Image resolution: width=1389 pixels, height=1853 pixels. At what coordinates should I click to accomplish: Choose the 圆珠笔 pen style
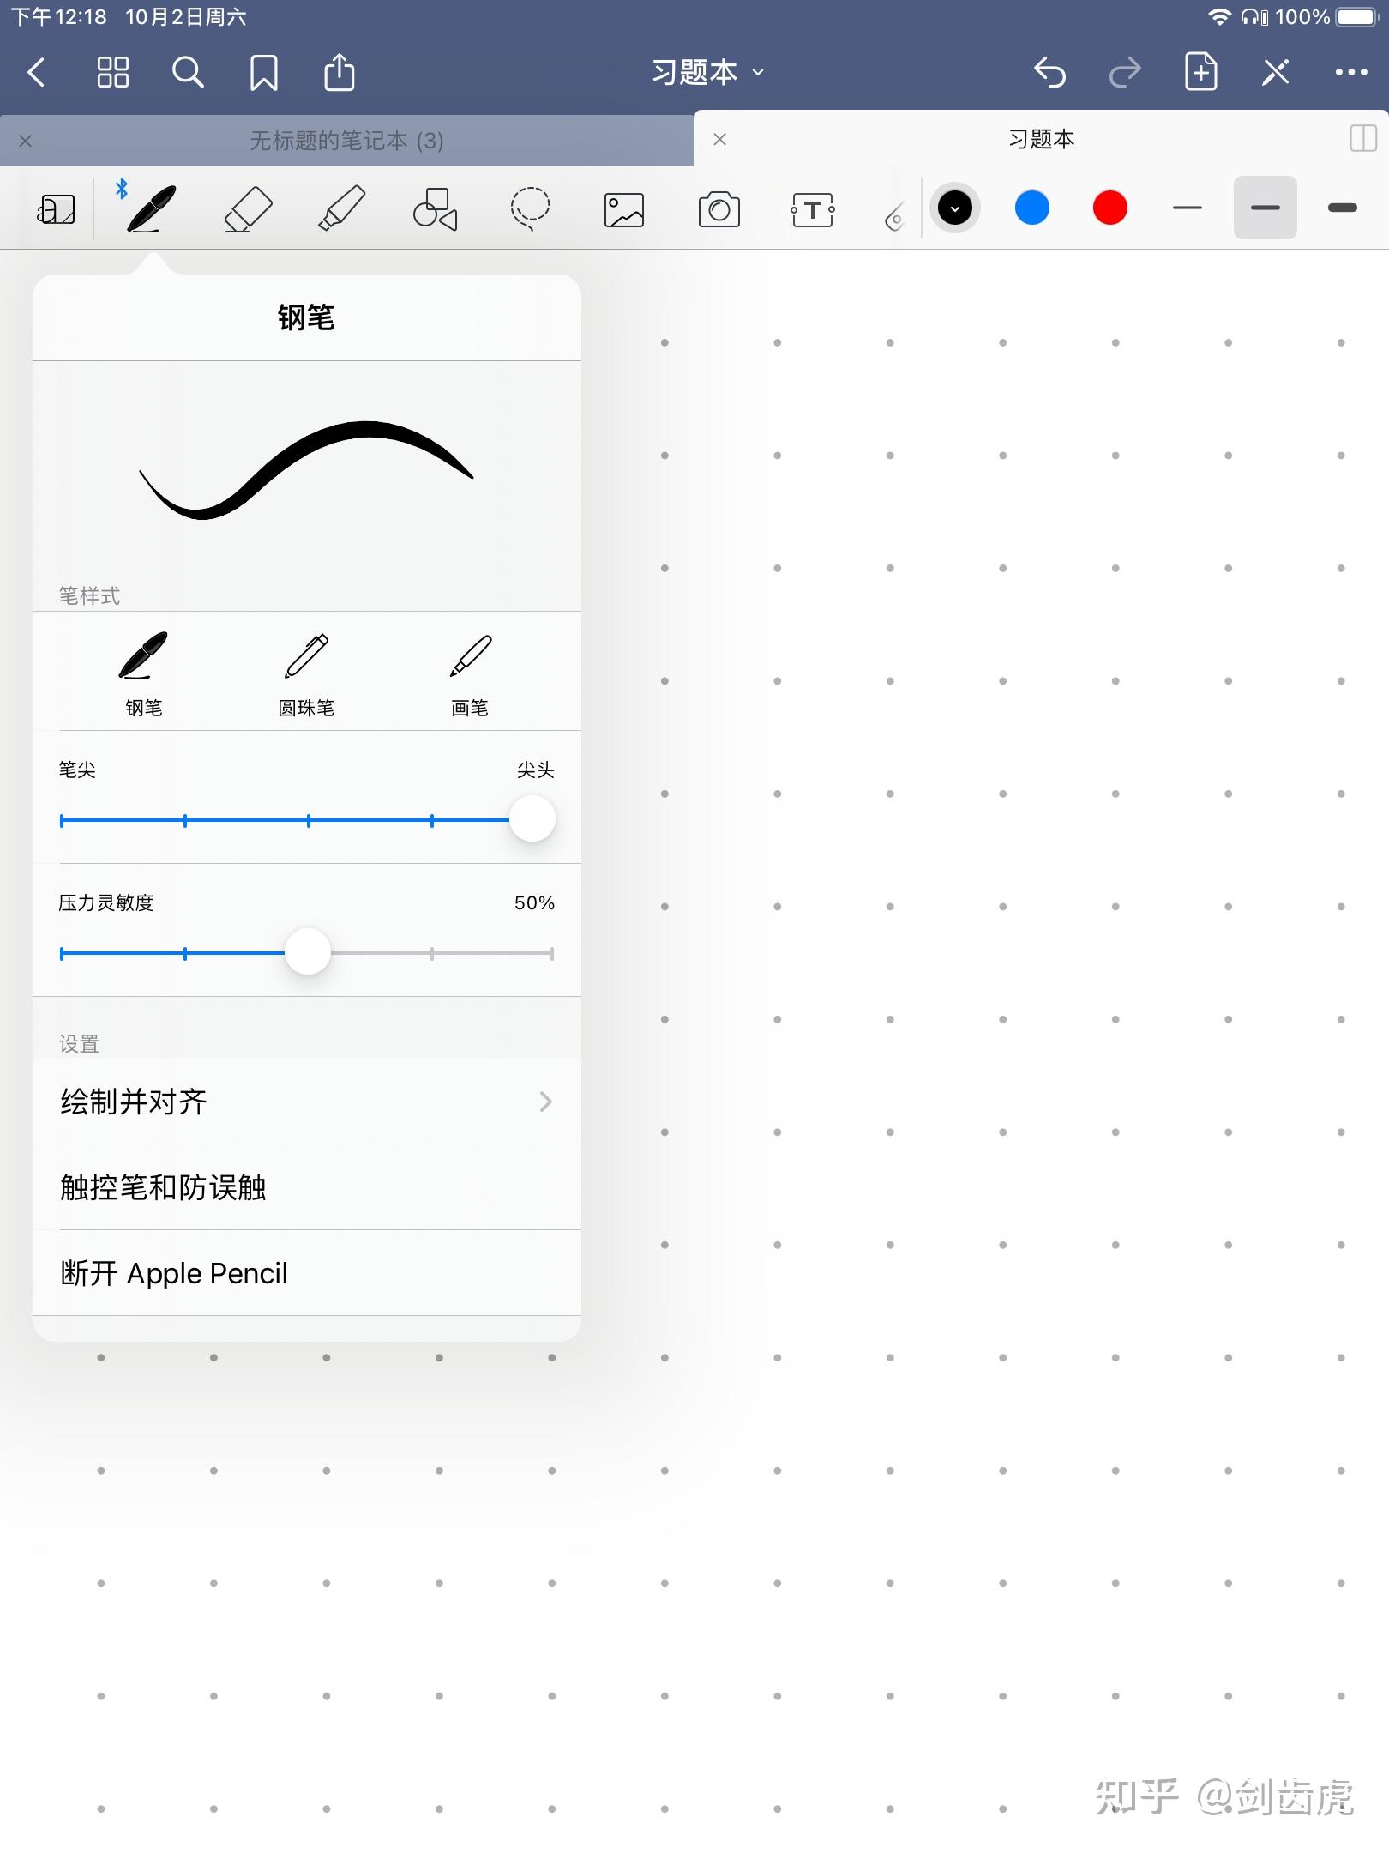pyautogui.click(x=306, y=673)
